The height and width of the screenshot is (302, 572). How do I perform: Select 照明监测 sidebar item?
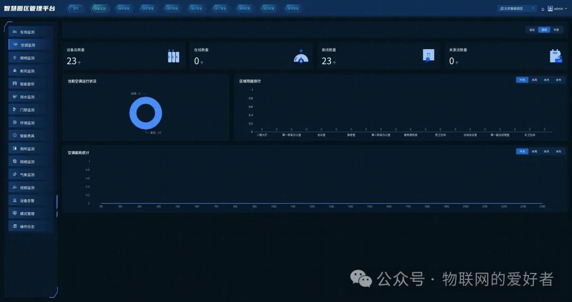[x=32, y=58]
